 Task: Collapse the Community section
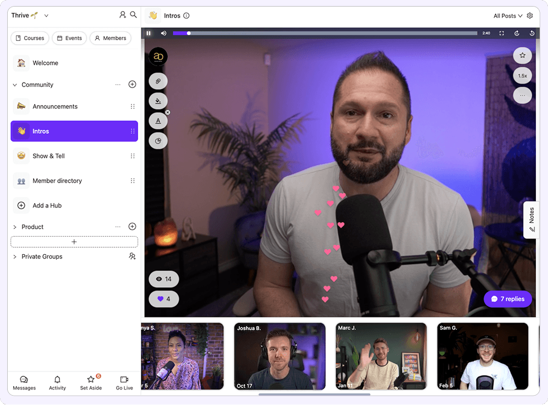point(15,85)
